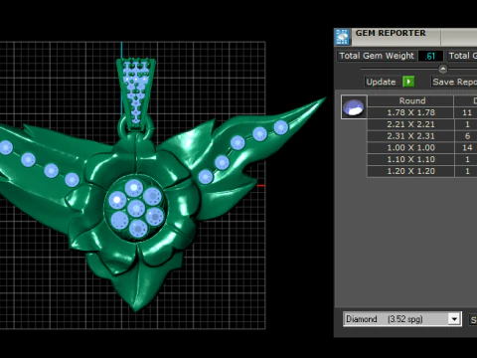Click the Save Report button
This screenshot has height=358, width=477.
454,82
